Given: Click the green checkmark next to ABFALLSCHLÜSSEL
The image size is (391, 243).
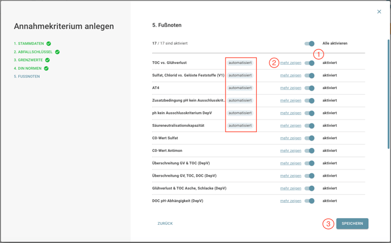Looking at the screenshot, I should point(57,52).
